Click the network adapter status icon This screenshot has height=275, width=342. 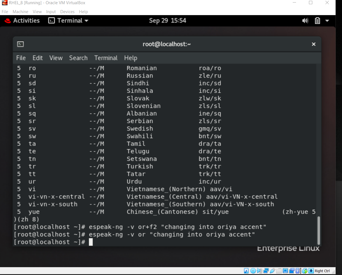pos(266,271)
